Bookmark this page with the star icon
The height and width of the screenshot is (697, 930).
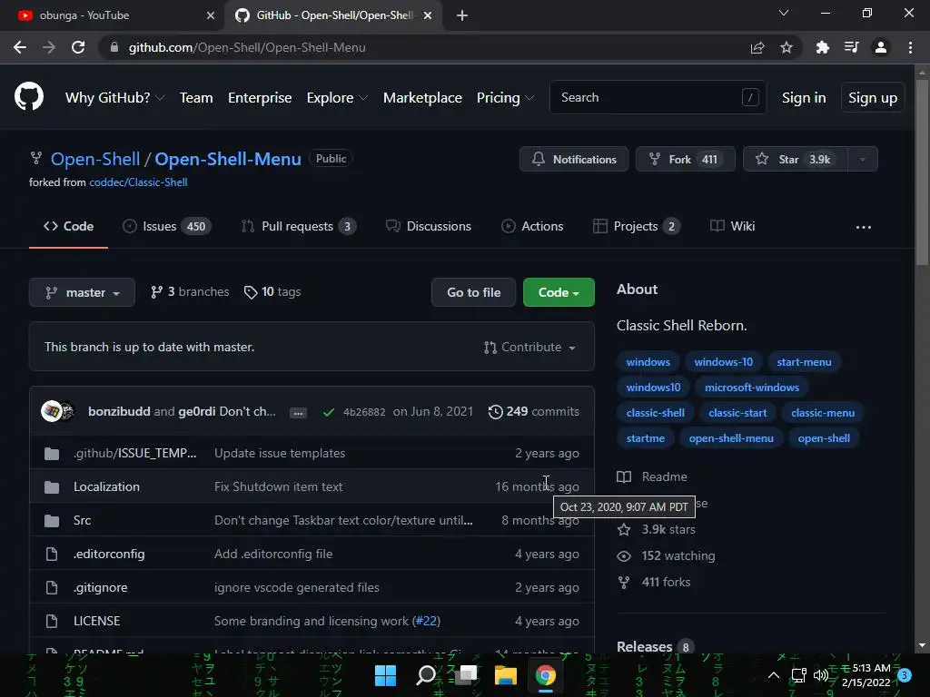click(787, 47)
